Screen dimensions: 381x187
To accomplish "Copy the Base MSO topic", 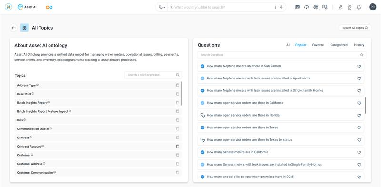I will tap(178, 94).
